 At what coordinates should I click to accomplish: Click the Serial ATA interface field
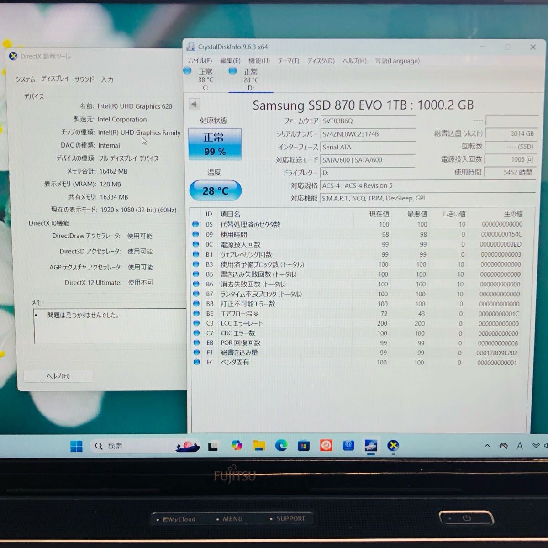click(x=369, y=147)
